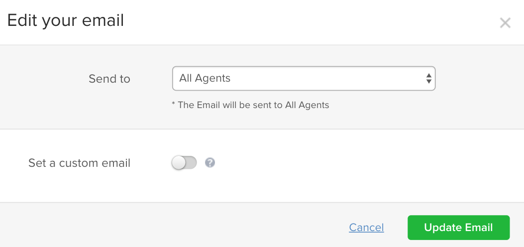Click the dropdown stepper arrows for recipients
This screenshot has height=247, width=524.
point(429,79)
